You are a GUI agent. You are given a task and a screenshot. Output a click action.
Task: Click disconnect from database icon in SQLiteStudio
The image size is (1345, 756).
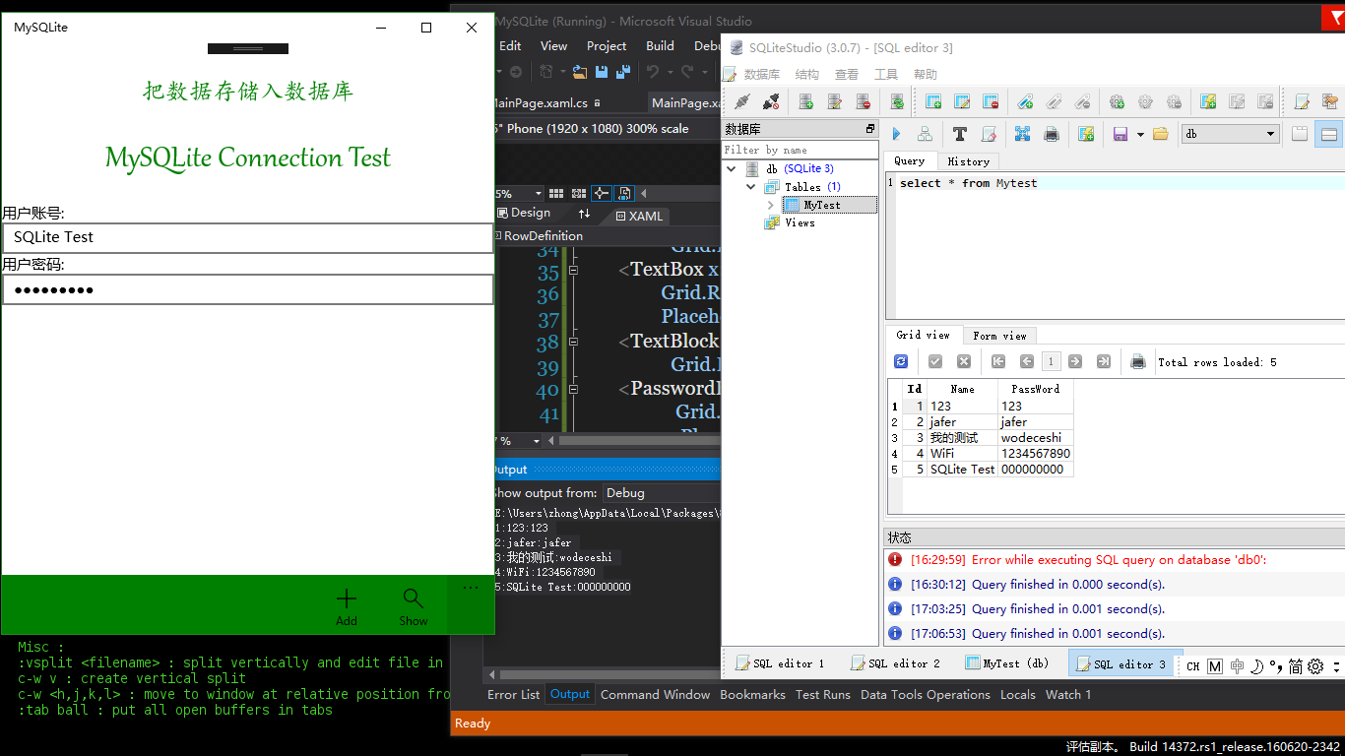pyautogui.click(x=771, y=101)
